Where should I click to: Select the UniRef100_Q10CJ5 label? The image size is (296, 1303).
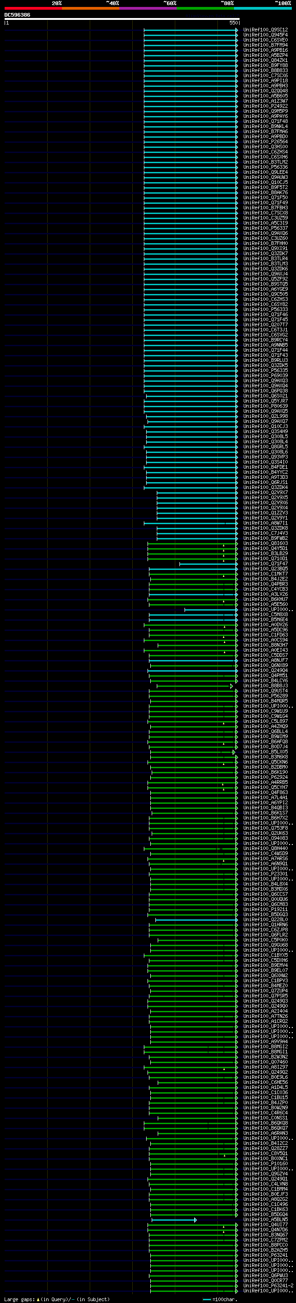pyautogui.click(x=265, y=182)
